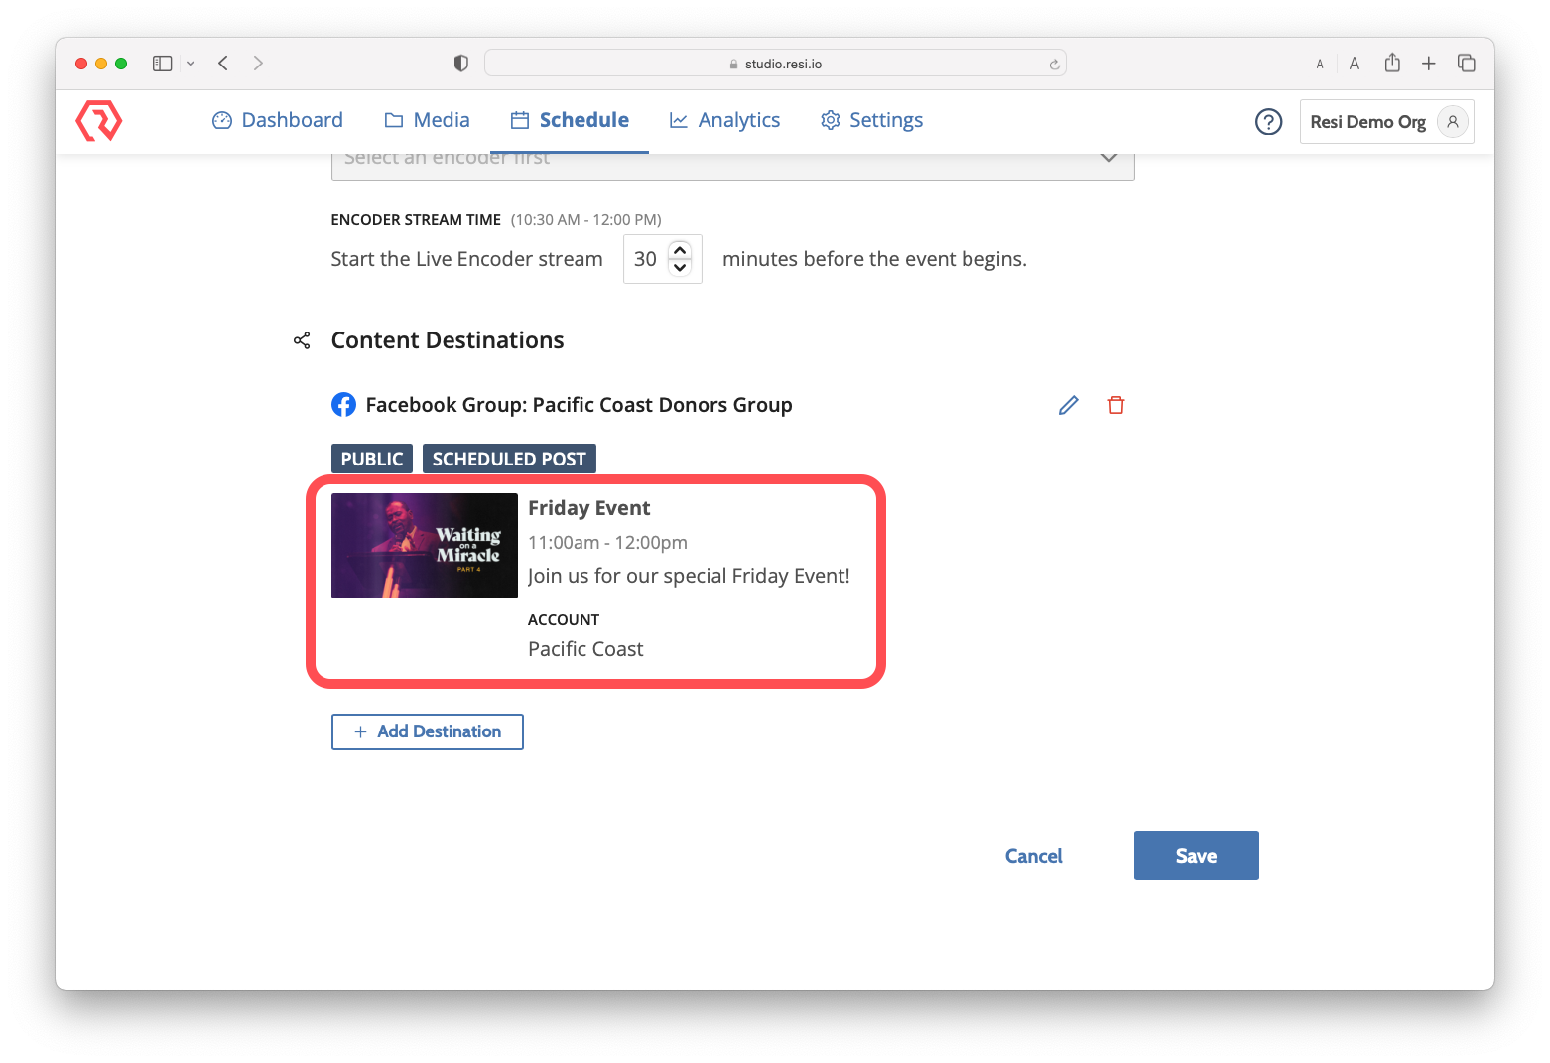Edit the Facebook destination with the pencil icon
This screenshot has height=1063, width=1550.
1068,405
